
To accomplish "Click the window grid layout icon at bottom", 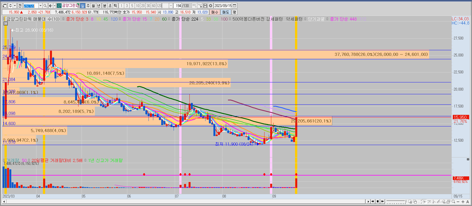I will [410, 201].
